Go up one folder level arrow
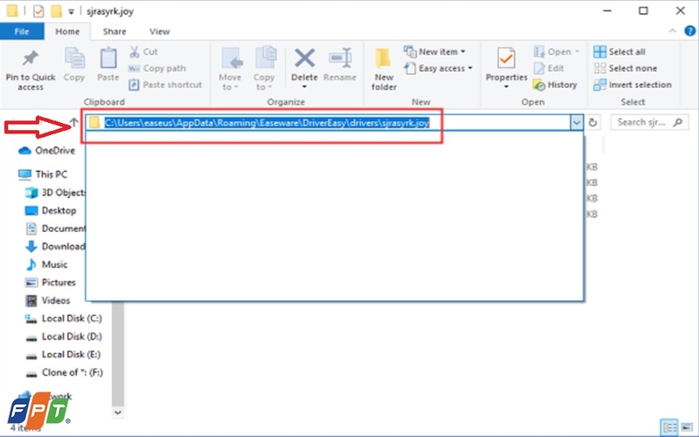Viewport: 699px width, 437px height. (x=74, y=121)
